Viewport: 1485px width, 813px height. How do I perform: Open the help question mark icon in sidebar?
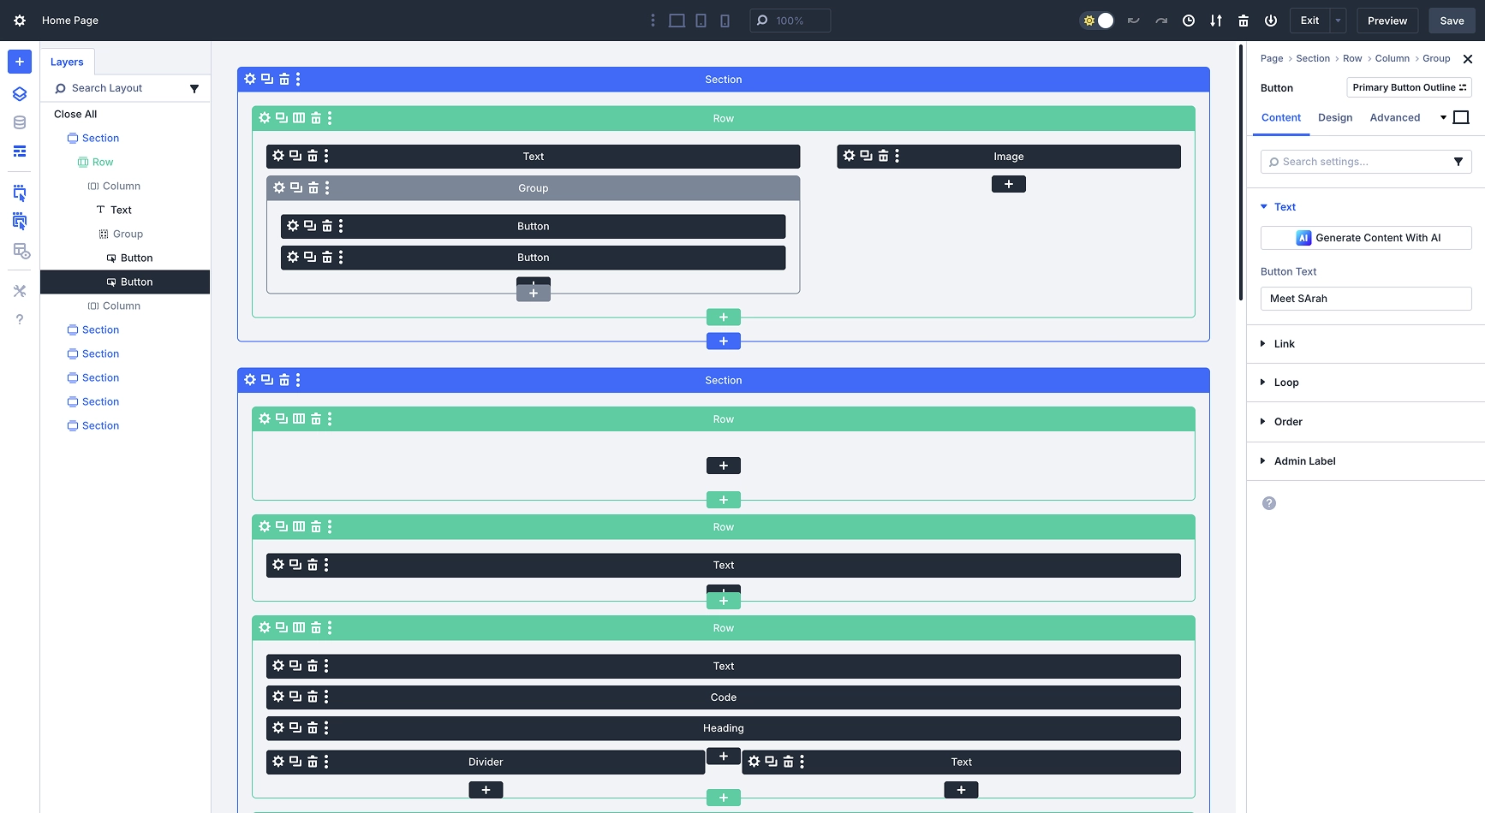coord(20,319)
